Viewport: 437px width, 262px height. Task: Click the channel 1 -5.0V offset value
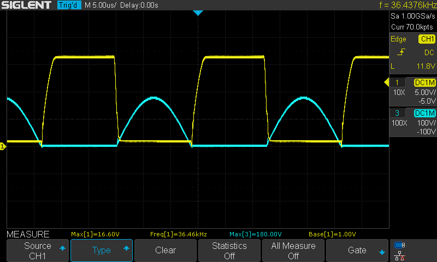[x=427, y=102]
